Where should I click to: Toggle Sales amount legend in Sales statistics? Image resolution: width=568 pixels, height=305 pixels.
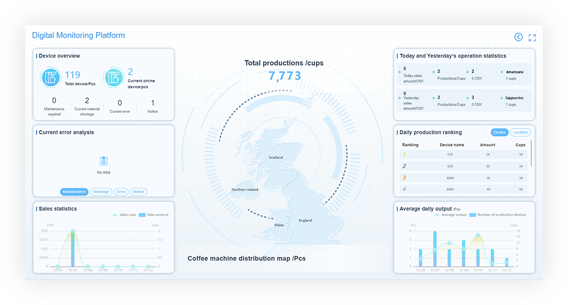154,215
